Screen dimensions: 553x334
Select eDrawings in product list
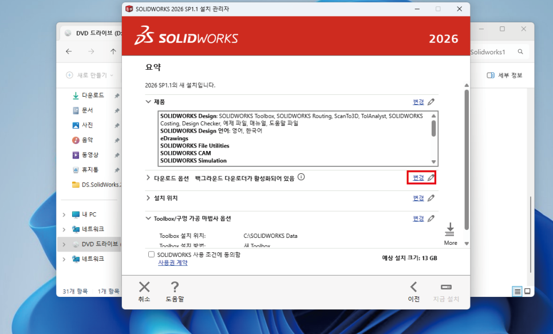pyautogui.click(x=174, y=138)
